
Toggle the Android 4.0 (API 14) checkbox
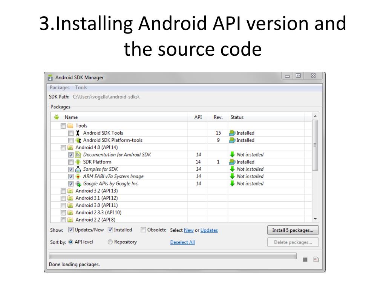click(63, 148)
